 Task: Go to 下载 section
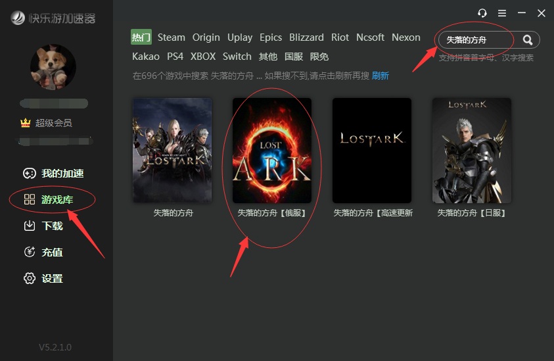coord(53,226)
